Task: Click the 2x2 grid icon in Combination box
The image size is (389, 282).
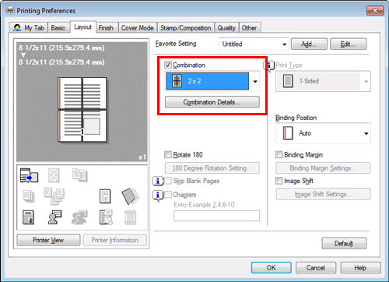Action: point(177,81)
